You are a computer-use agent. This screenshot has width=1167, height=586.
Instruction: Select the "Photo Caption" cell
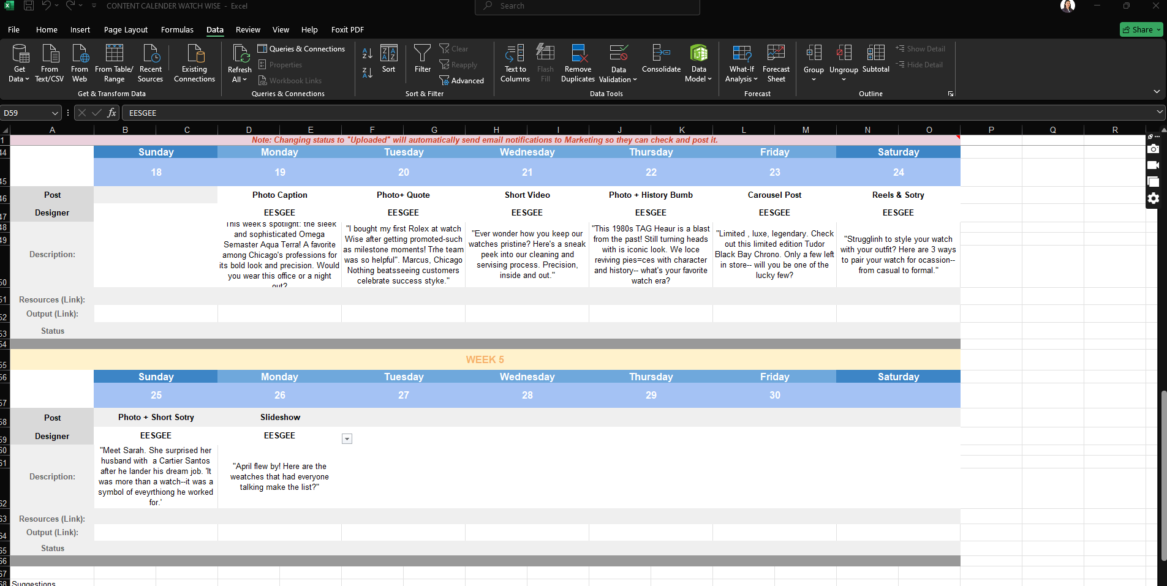(280, 195)
